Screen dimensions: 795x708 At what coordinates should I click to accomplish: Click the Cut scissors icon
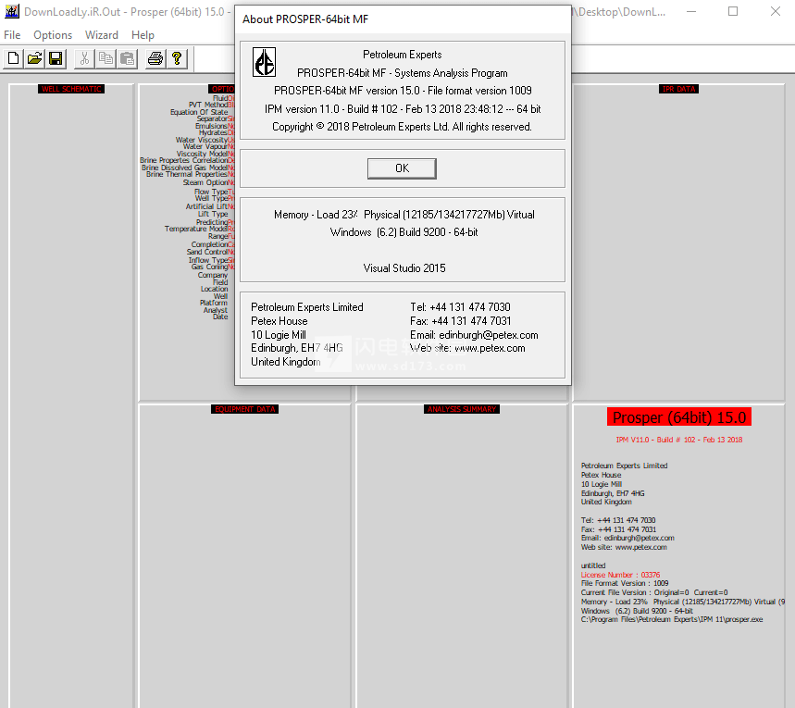(x=84, y=59)
